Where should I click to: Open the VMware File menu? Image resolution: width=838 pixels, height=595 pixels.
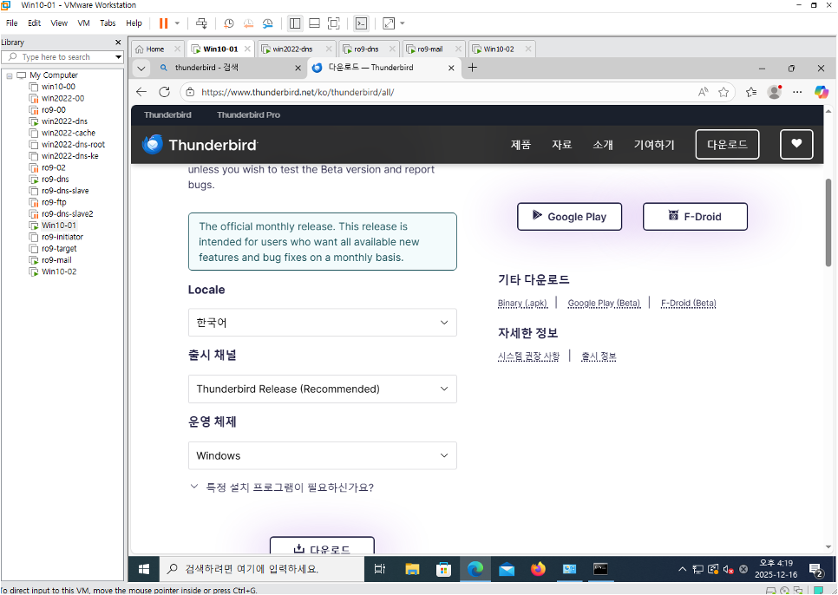click(12, 23)
